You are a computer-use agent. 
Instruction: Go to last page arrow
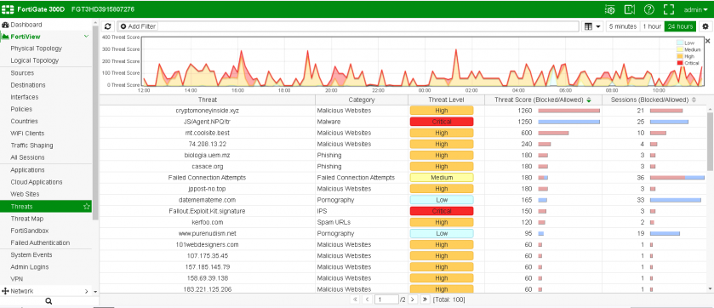[425, 299]
